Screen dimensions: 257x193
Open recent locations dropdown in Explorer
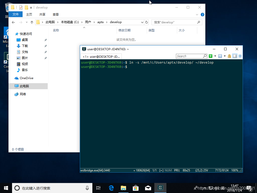point(27,22)
